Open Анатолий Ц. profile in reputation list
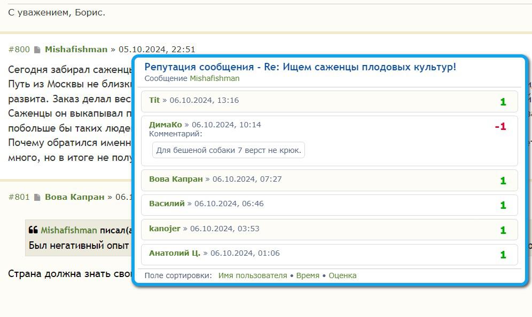 click(x=175, y=253)
